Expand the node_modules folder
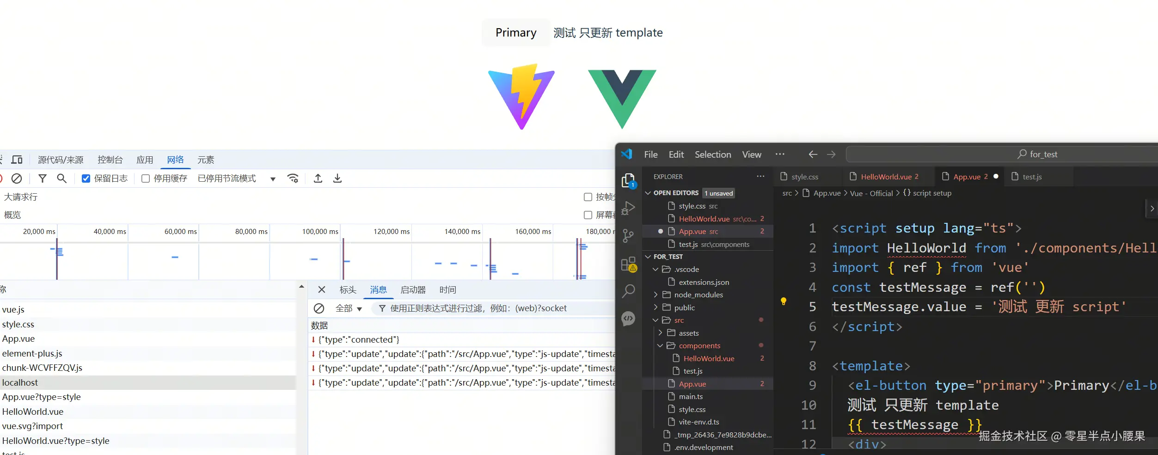Image resolution: width=1158 pixels, height=455 pixels. tap(656, 295)
